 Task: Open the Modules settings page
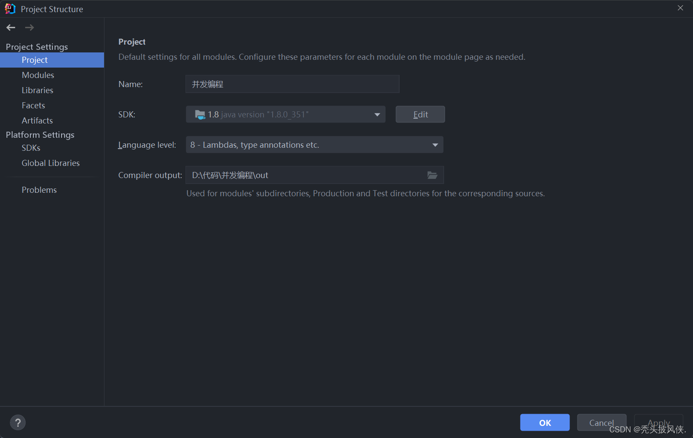(x=52, y=75)
